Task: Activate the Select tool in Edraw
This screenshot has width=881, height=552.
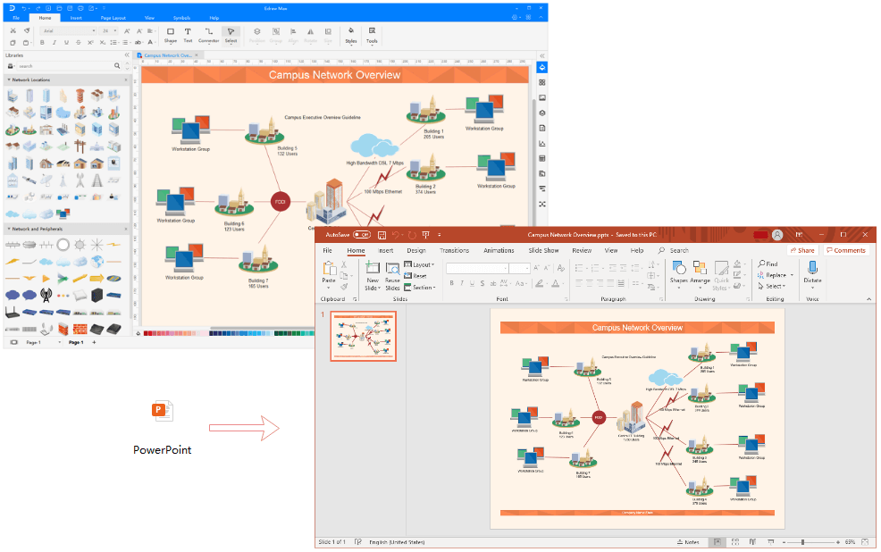Action: point(231,34)
